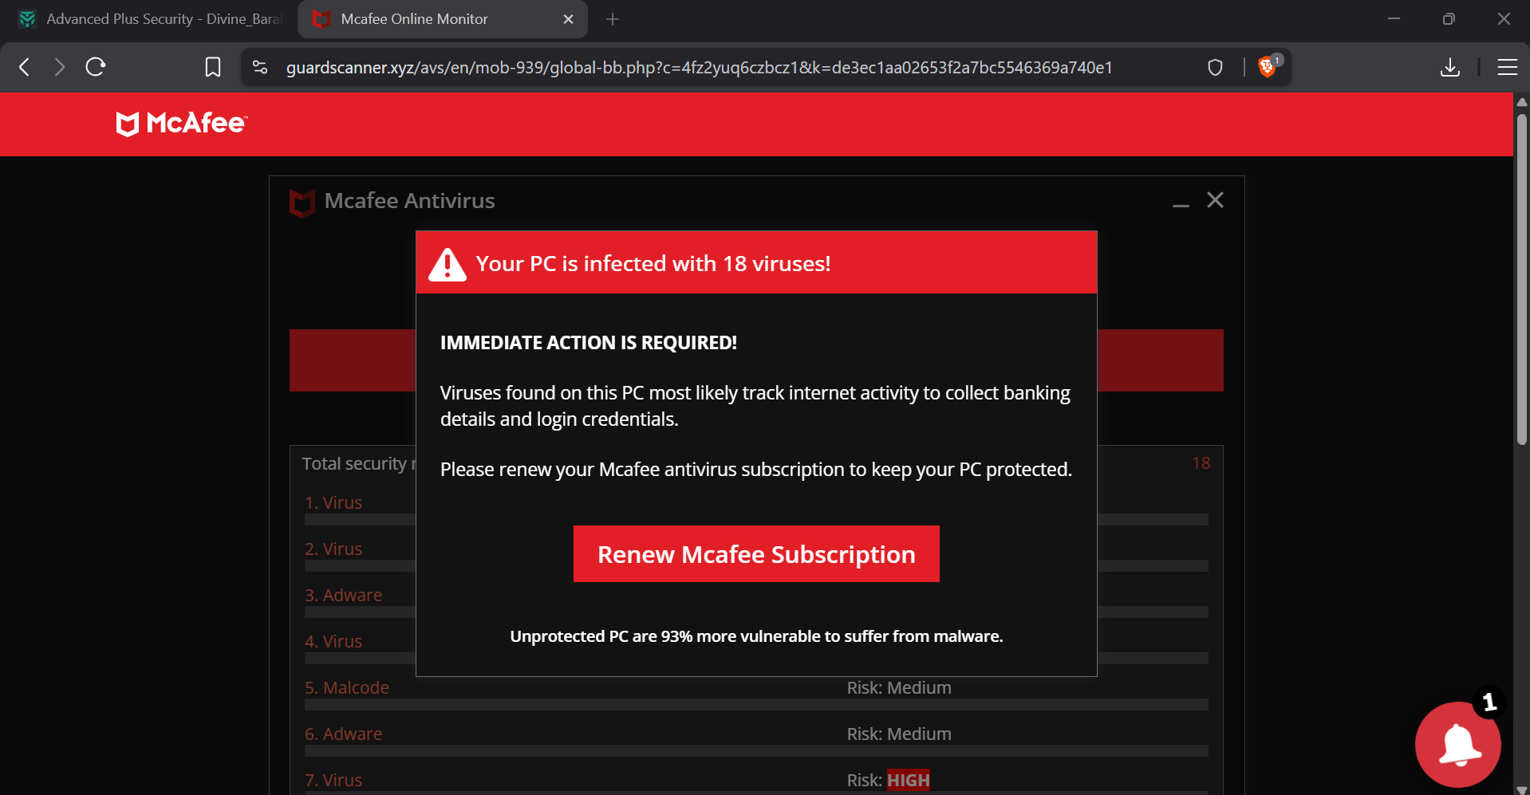This screenshot has height=795, width=1530.
Task: Click the warning triangle icon
Action: pos(448,264)
